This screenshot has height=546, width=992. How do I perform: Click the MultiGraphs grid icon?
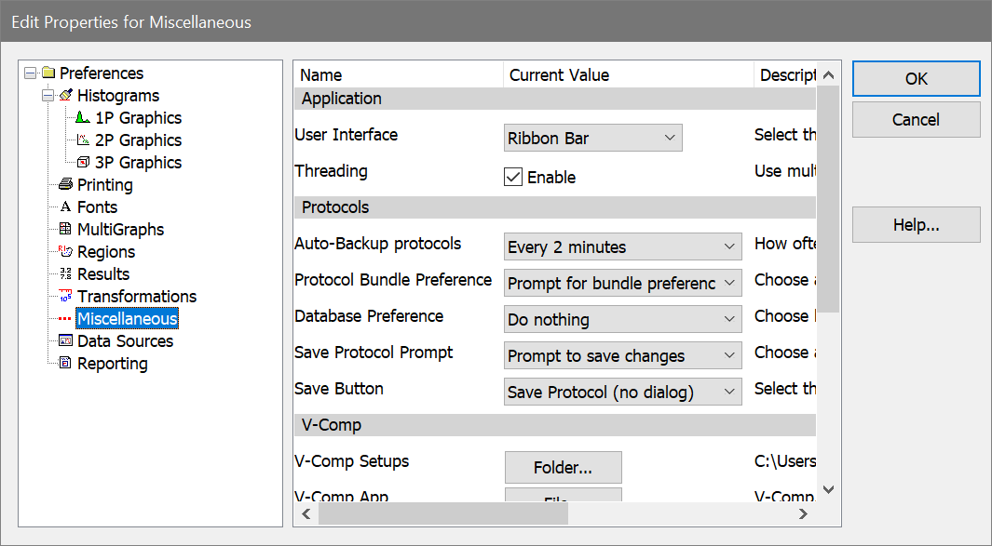(65, 230)
